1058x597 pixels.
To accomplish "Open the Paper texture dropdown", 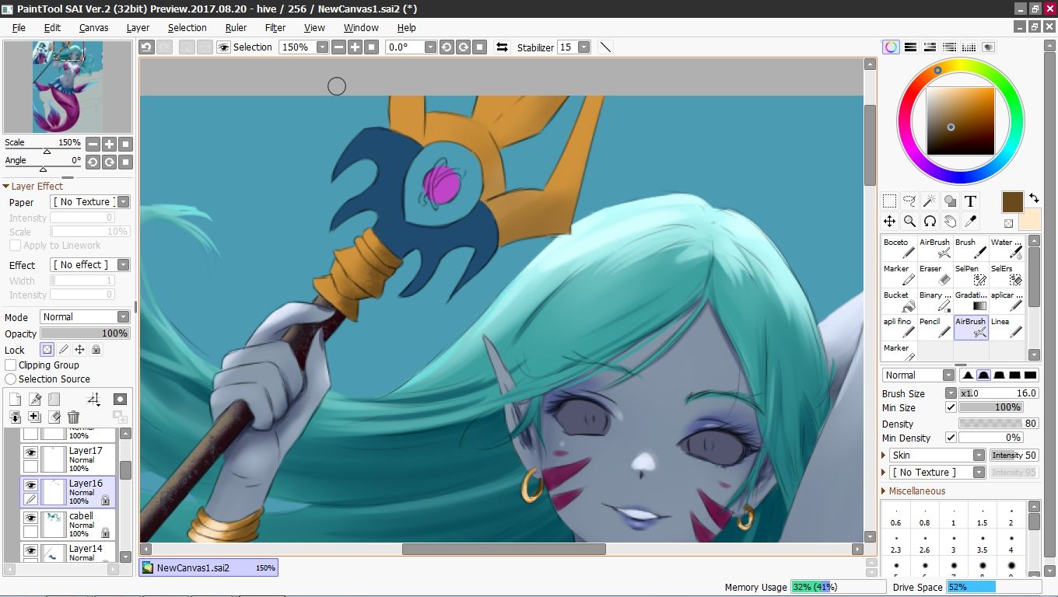I will 123,202.
